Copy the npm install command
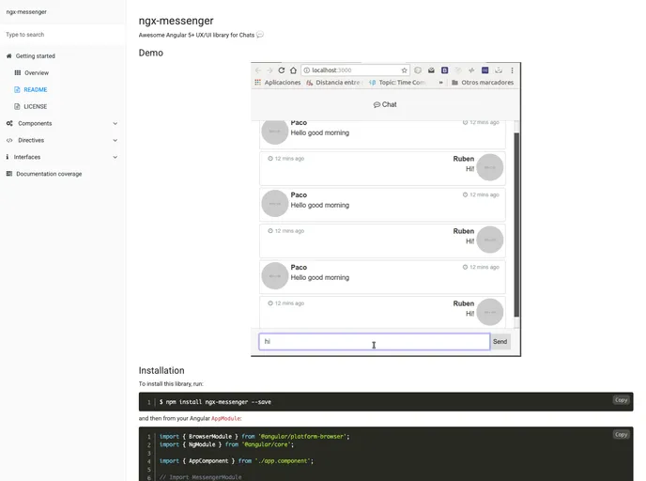The width and height of the screenshot is (646, 481). coord(621,400)
